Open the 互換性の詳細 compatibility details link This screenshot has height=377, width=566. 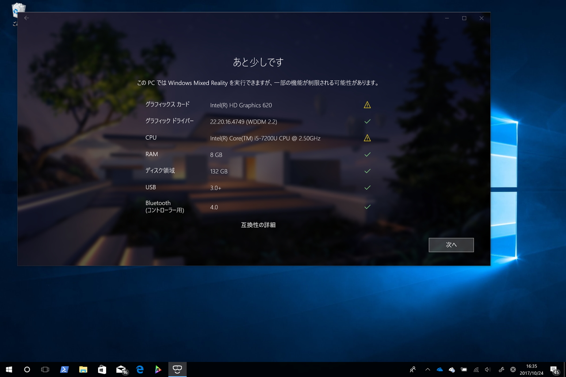258,225
